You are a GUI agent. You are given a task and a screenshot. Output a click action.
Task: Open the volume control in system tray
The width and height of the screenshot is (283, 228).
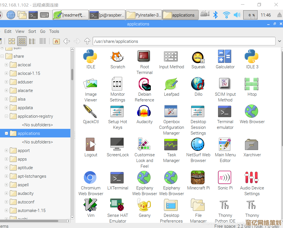coord(237,15)
